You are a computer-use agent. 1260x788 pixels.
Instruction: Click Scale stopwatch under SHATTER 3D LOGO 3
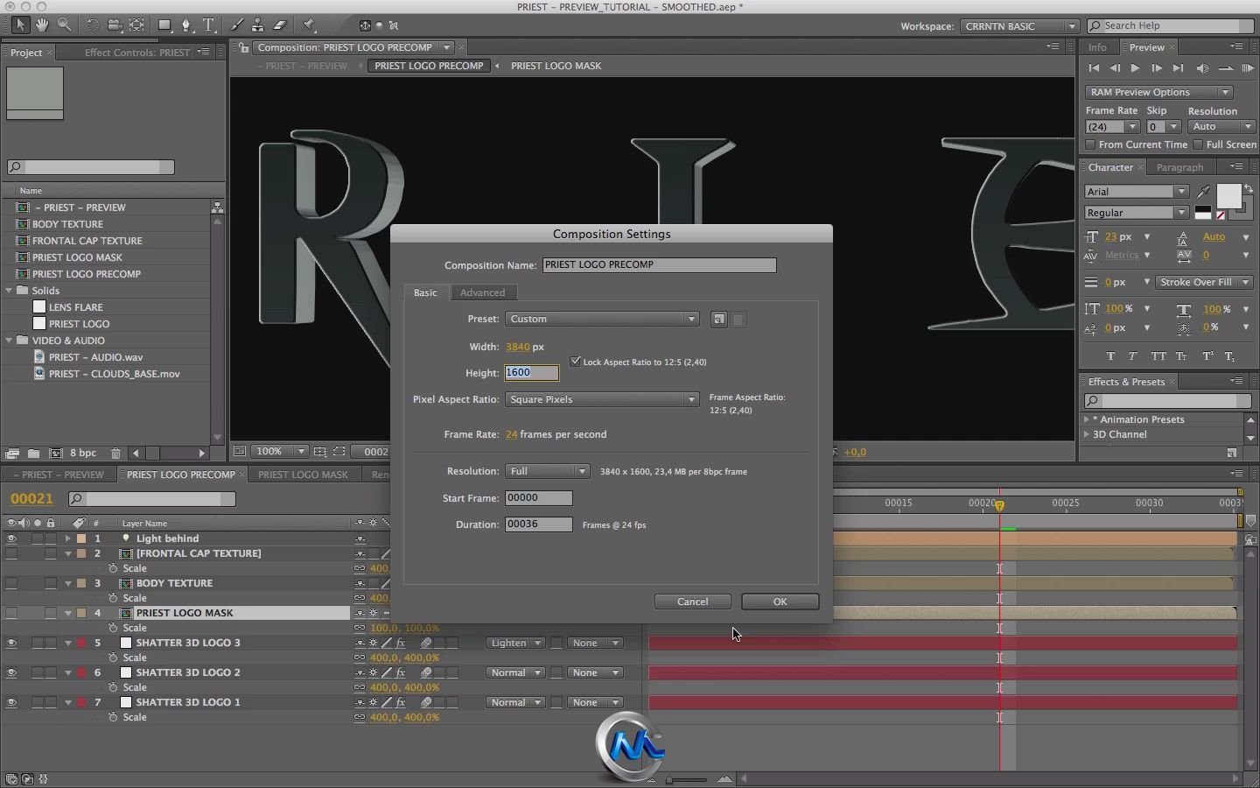[113, 658]
